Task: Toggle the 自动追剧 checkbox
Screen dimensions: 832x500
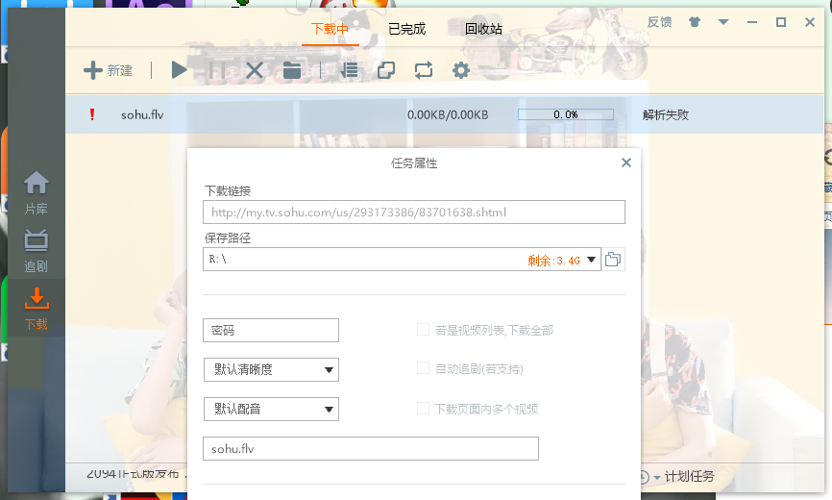Action: (x=423, y=368)
